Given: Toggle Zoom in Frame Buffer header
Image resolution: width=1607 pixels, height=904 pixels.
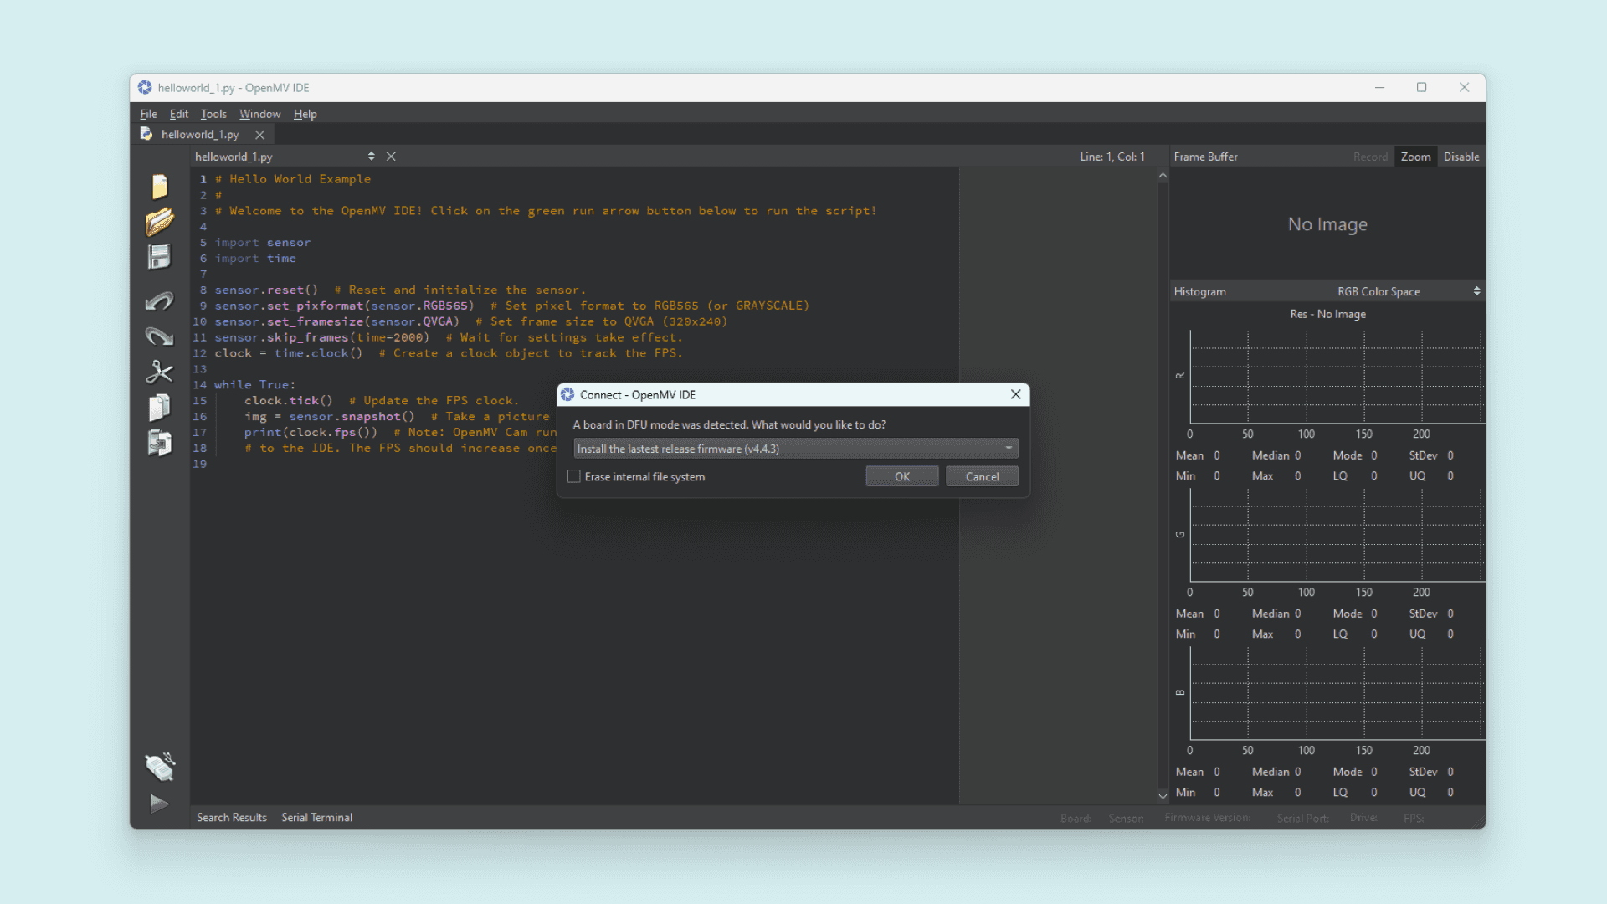Looking at the screenshot, I should [1415, 157].
